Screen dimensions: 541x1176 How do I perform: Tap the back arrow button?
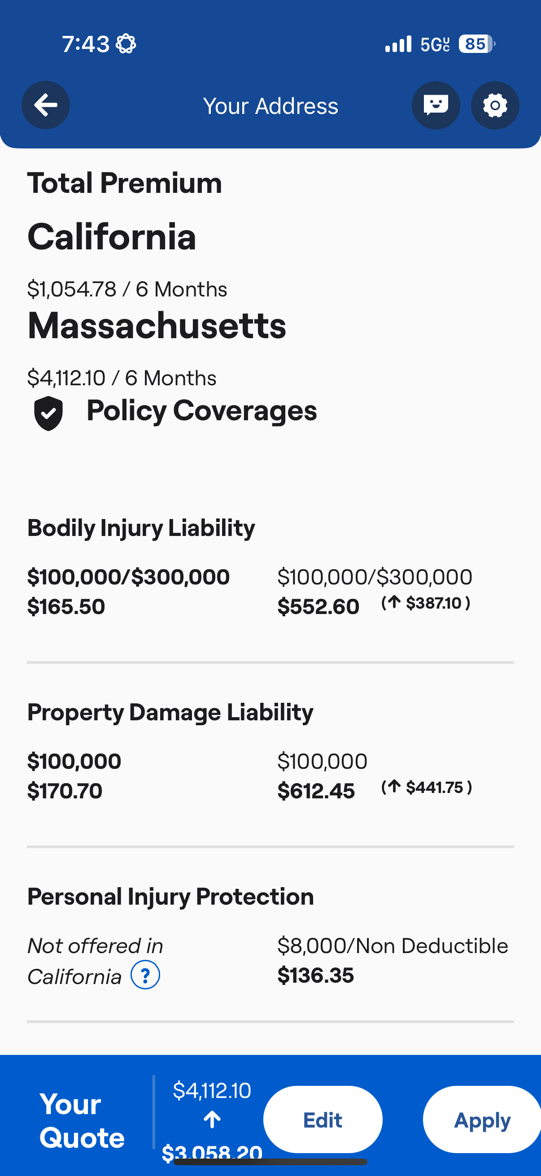(x=46, y=105)
